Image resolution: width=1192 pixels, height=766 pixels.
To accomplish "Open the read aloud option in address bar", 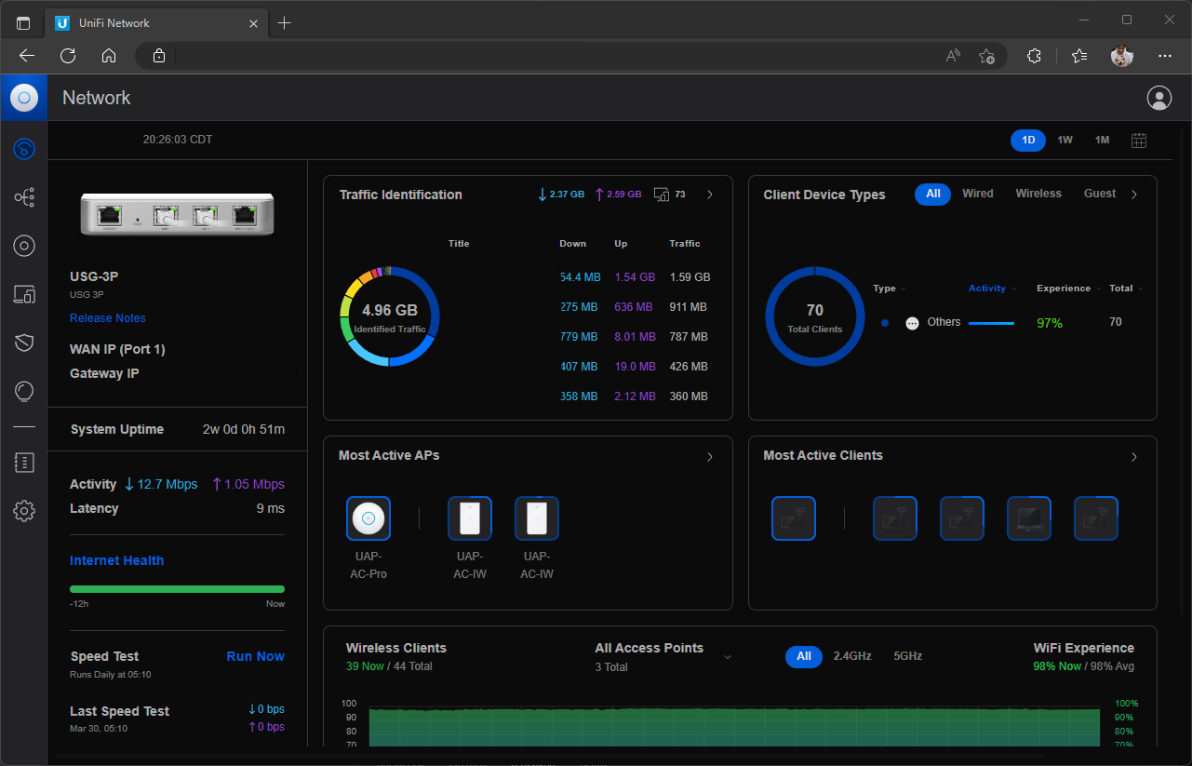I will [953, 56].
